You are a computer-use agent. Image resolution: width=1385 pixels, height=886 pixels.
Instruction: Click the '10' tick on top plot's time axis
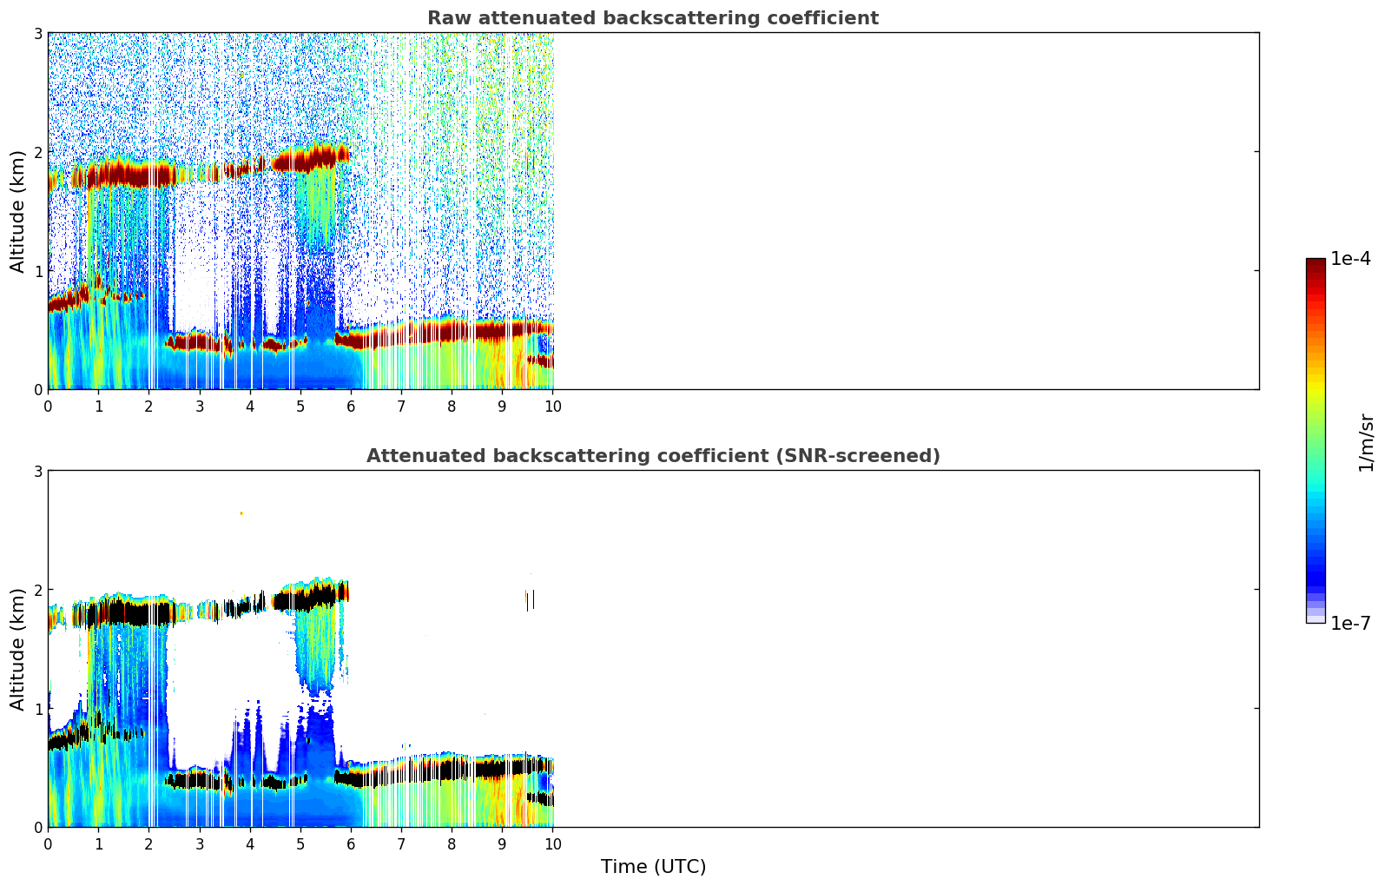[552, 407]
